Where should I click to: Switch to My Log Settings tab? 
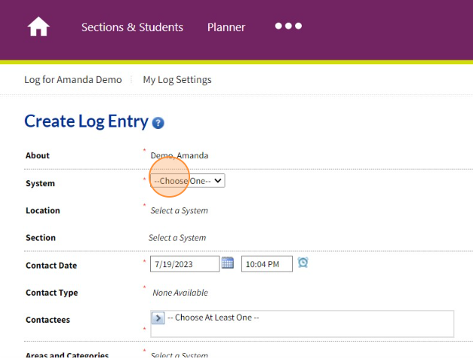click(x=177, y=80)
